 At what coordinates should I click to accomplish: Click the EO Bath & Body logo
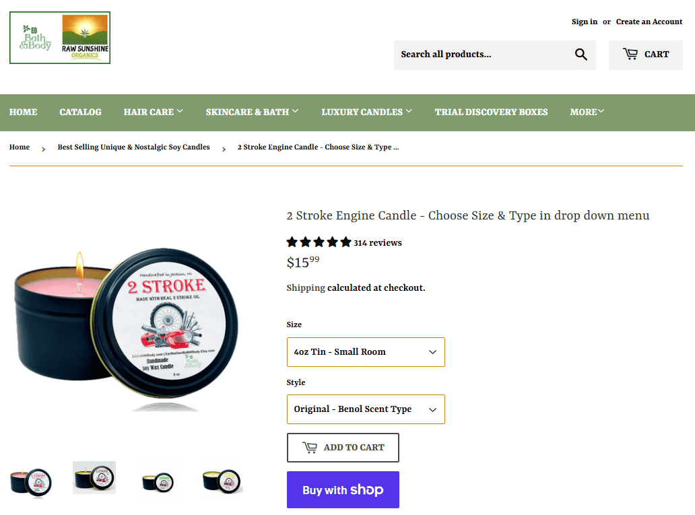[60, 38]
